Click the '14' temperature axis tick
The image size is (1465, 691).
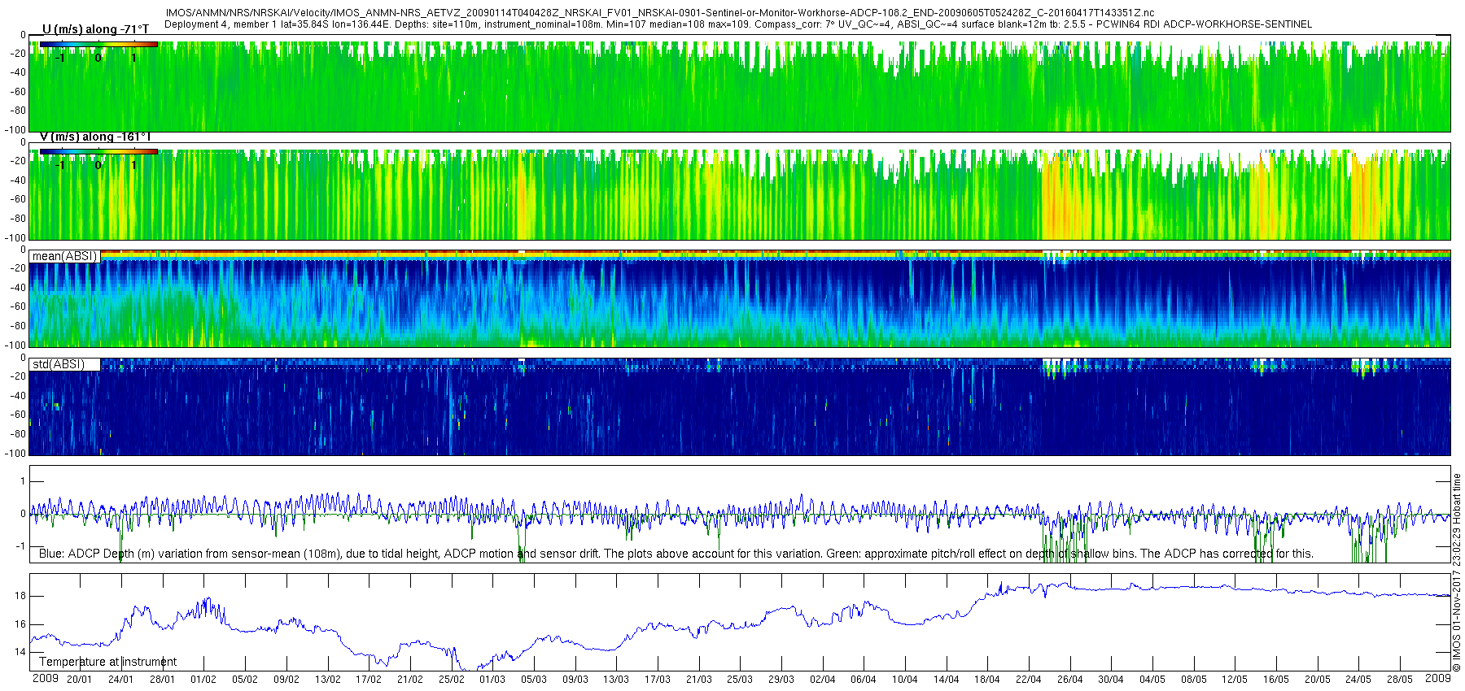pyautogui.click(x=20, y=652)
